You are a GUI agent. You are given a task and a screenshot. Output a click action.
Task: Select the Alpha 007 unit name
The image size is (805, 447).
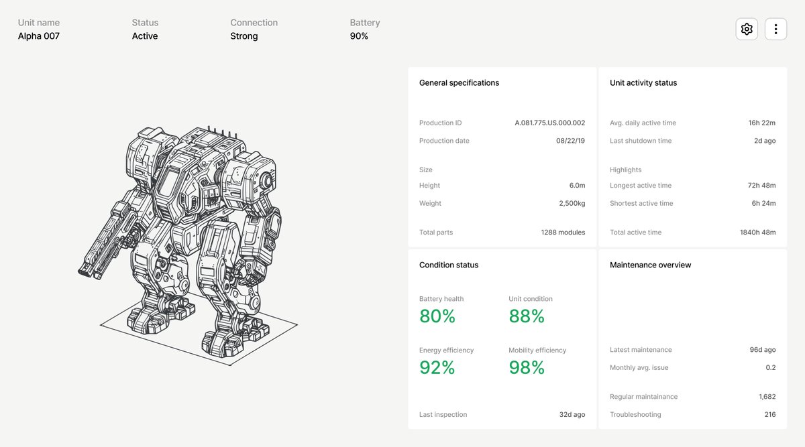(x=39, y=36)
